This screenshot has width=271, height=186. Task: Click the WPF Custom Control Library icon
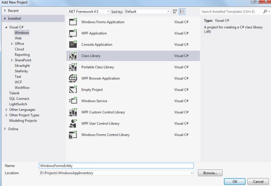tap(73, 112)
